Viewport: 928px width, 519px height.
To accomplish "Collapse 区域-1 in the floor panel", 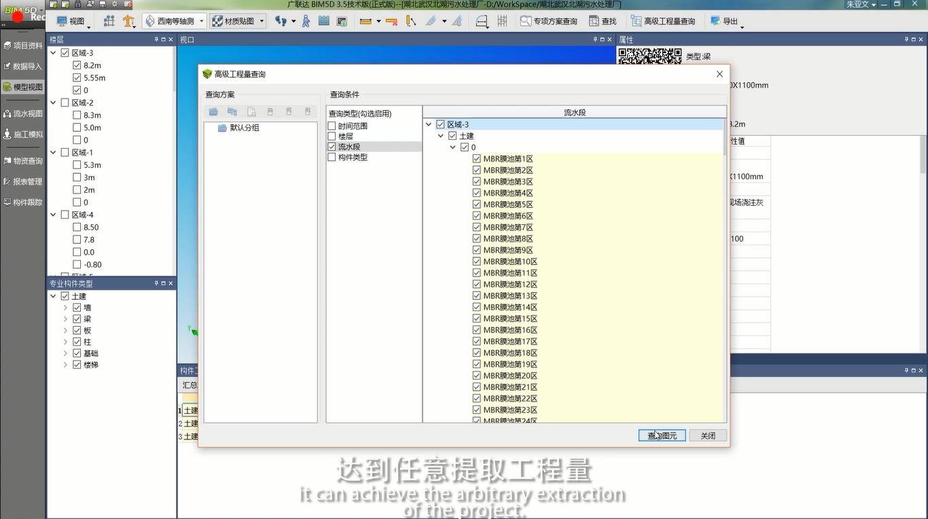I will click(x=53, y=152).
